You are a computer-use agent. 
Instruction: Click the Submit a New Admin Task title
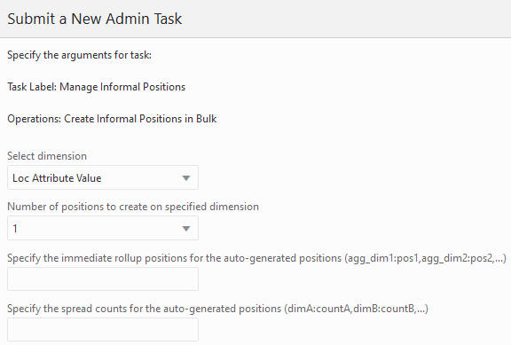click(95, 19)
